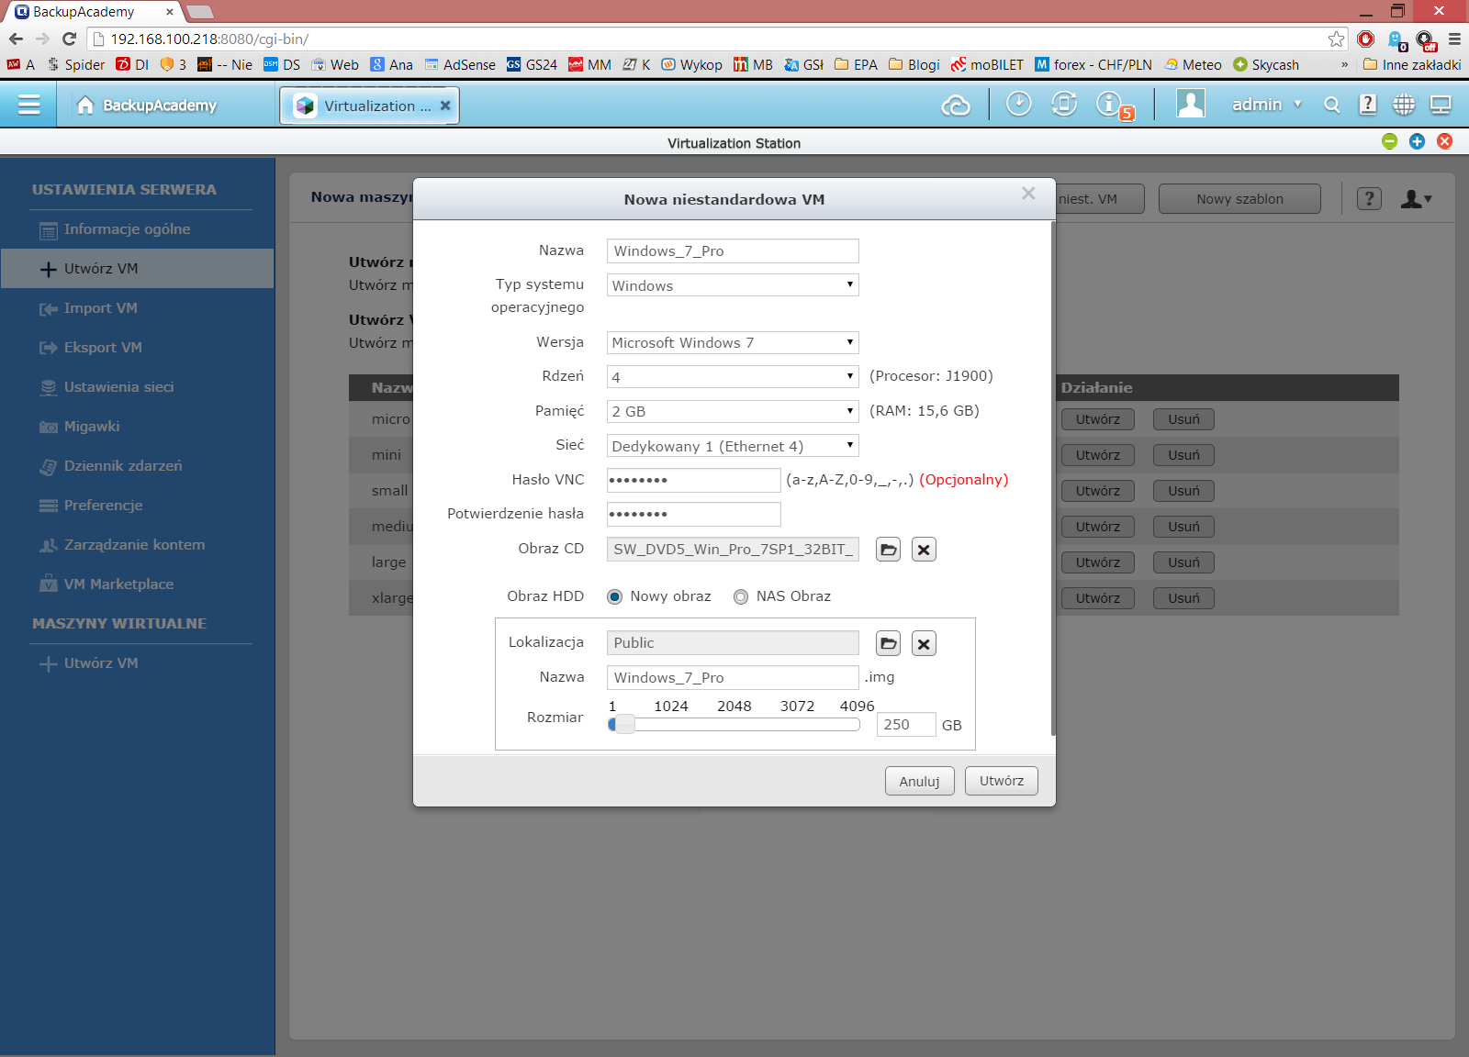Open the cloud service icon
1469x1057 pixels.
(956, 106)
